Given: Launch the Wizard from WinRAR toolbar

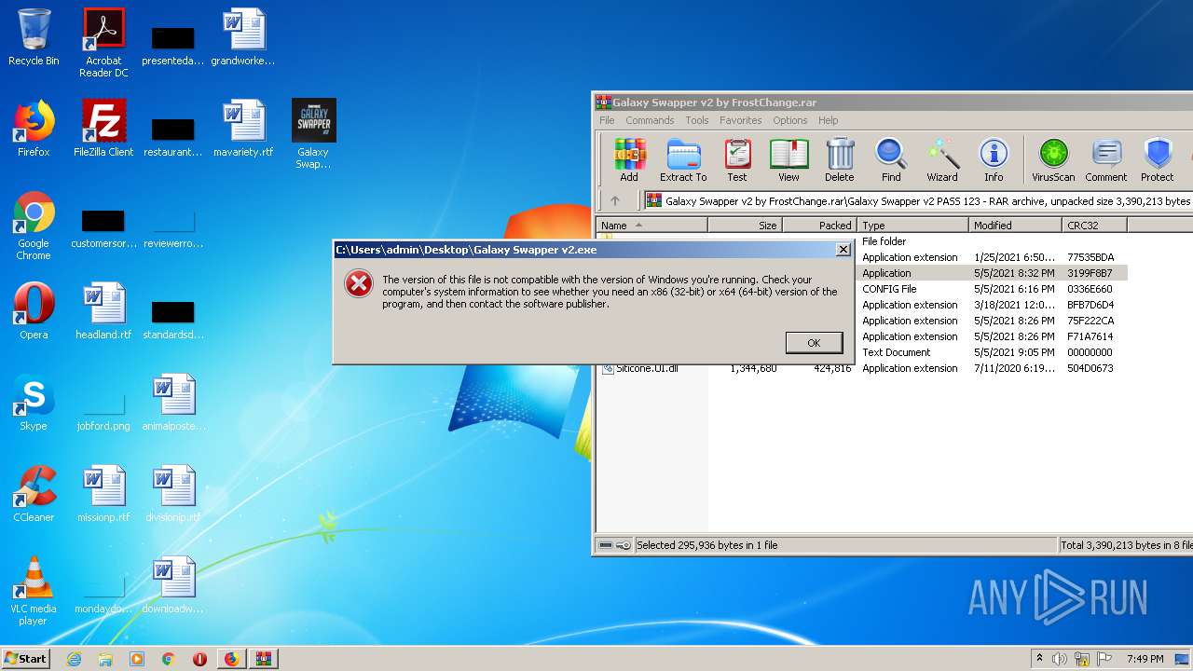Looking at the screenshot, I should tap(942, 159).
